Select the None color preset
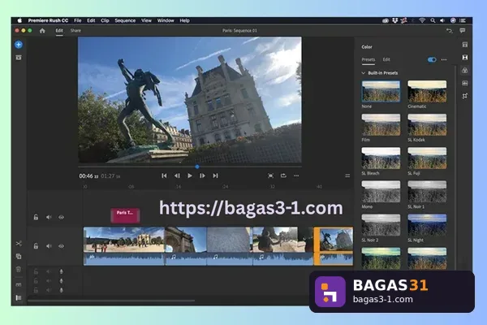 (x=381, y=92)
